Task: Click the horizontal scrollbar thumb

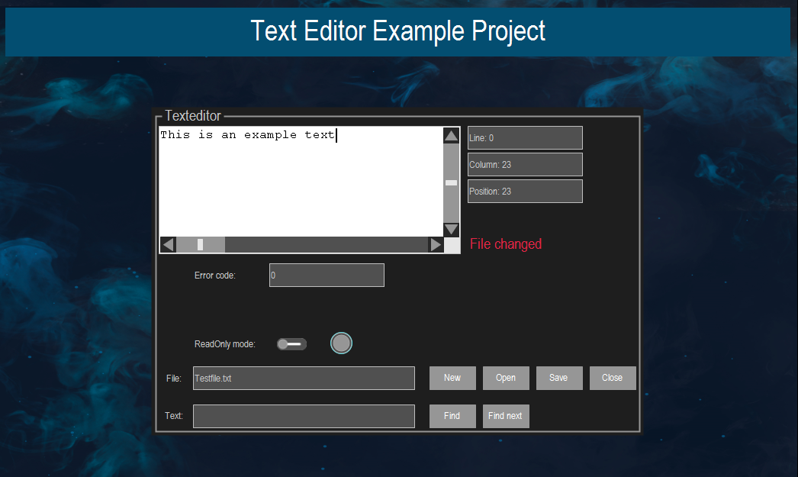Action: pos(201,244)
